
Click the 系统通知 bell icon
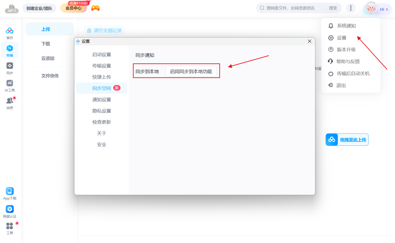[331, 26]
